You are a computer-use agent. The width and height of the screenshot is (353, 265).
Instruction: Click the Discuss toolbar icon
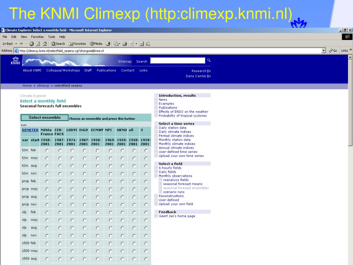142,44
